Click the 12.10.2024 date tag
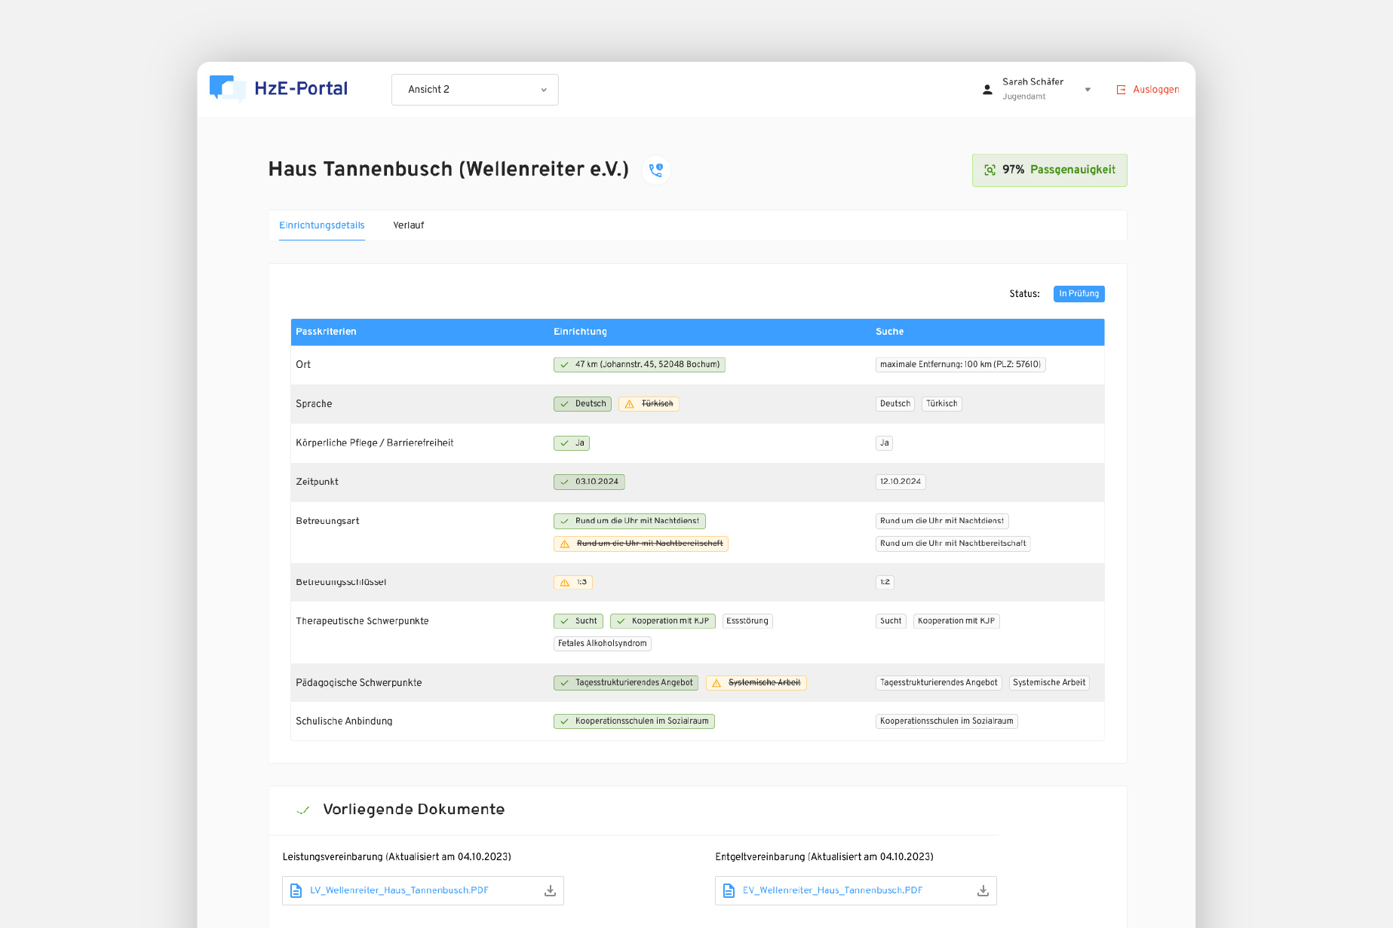 click(901, 482)
